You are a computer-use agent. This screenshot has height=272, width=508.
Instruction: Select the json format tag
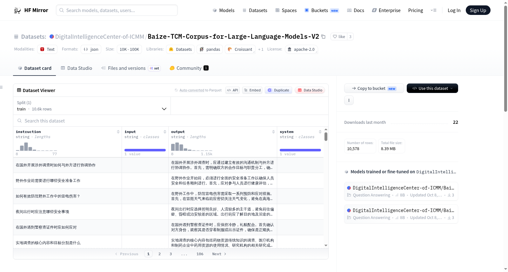pos(91,49)
